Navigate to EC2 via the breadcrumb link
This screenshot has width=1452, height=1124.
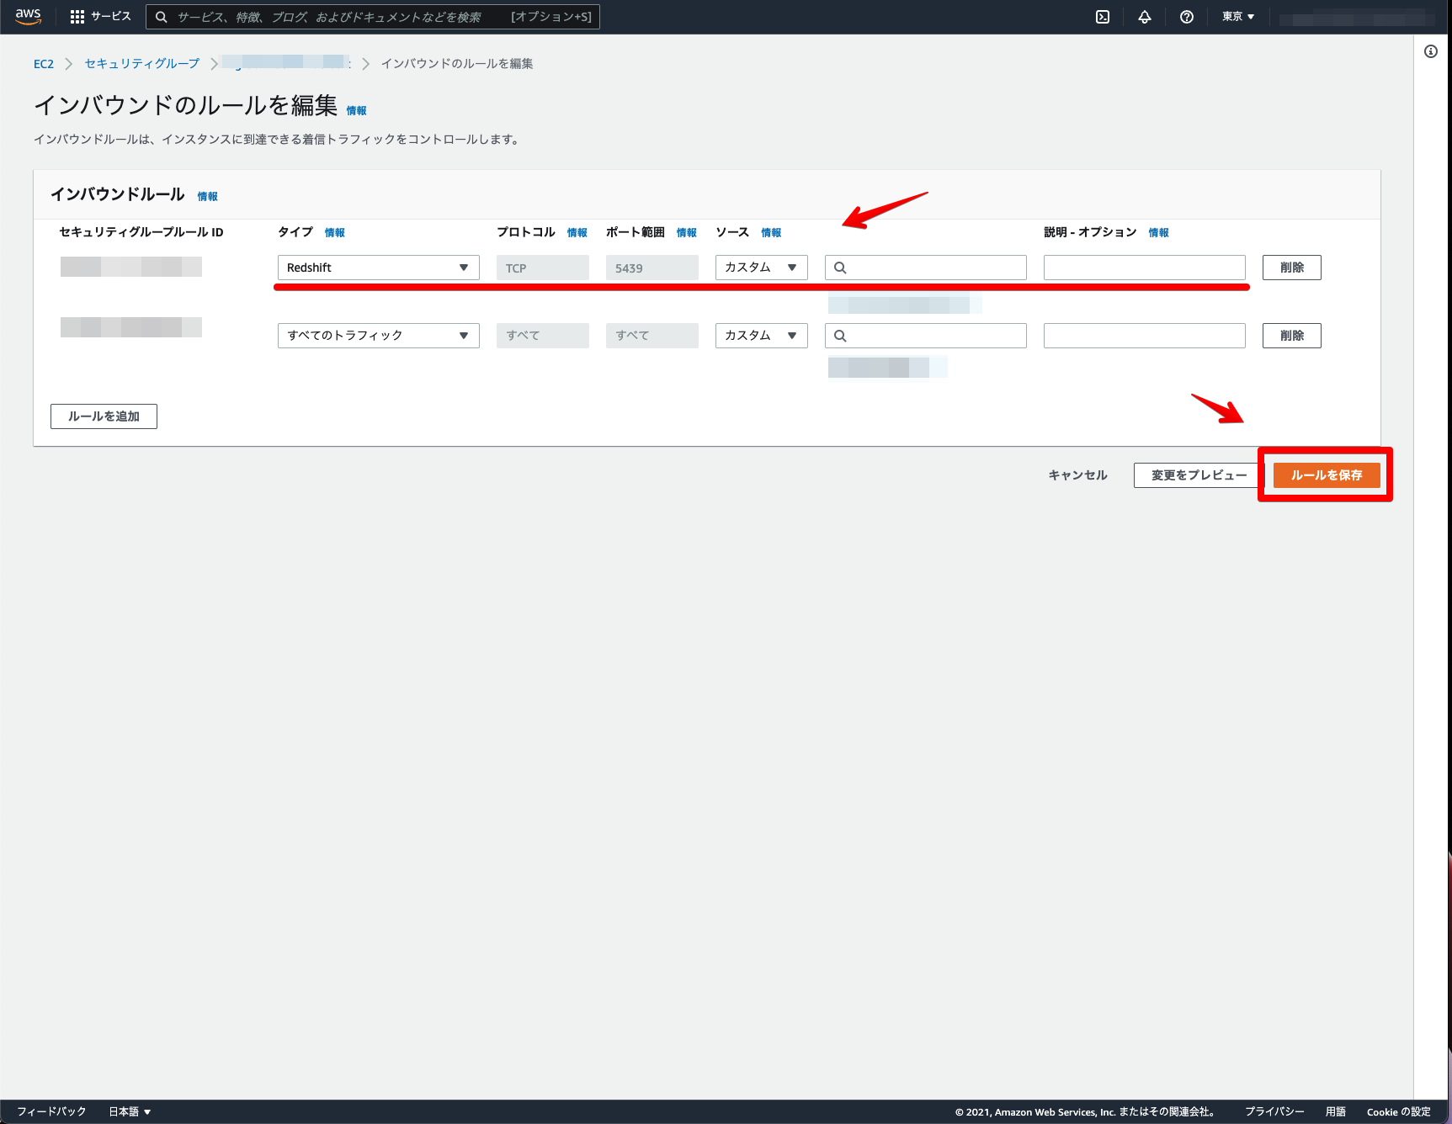tap(43, 63)
